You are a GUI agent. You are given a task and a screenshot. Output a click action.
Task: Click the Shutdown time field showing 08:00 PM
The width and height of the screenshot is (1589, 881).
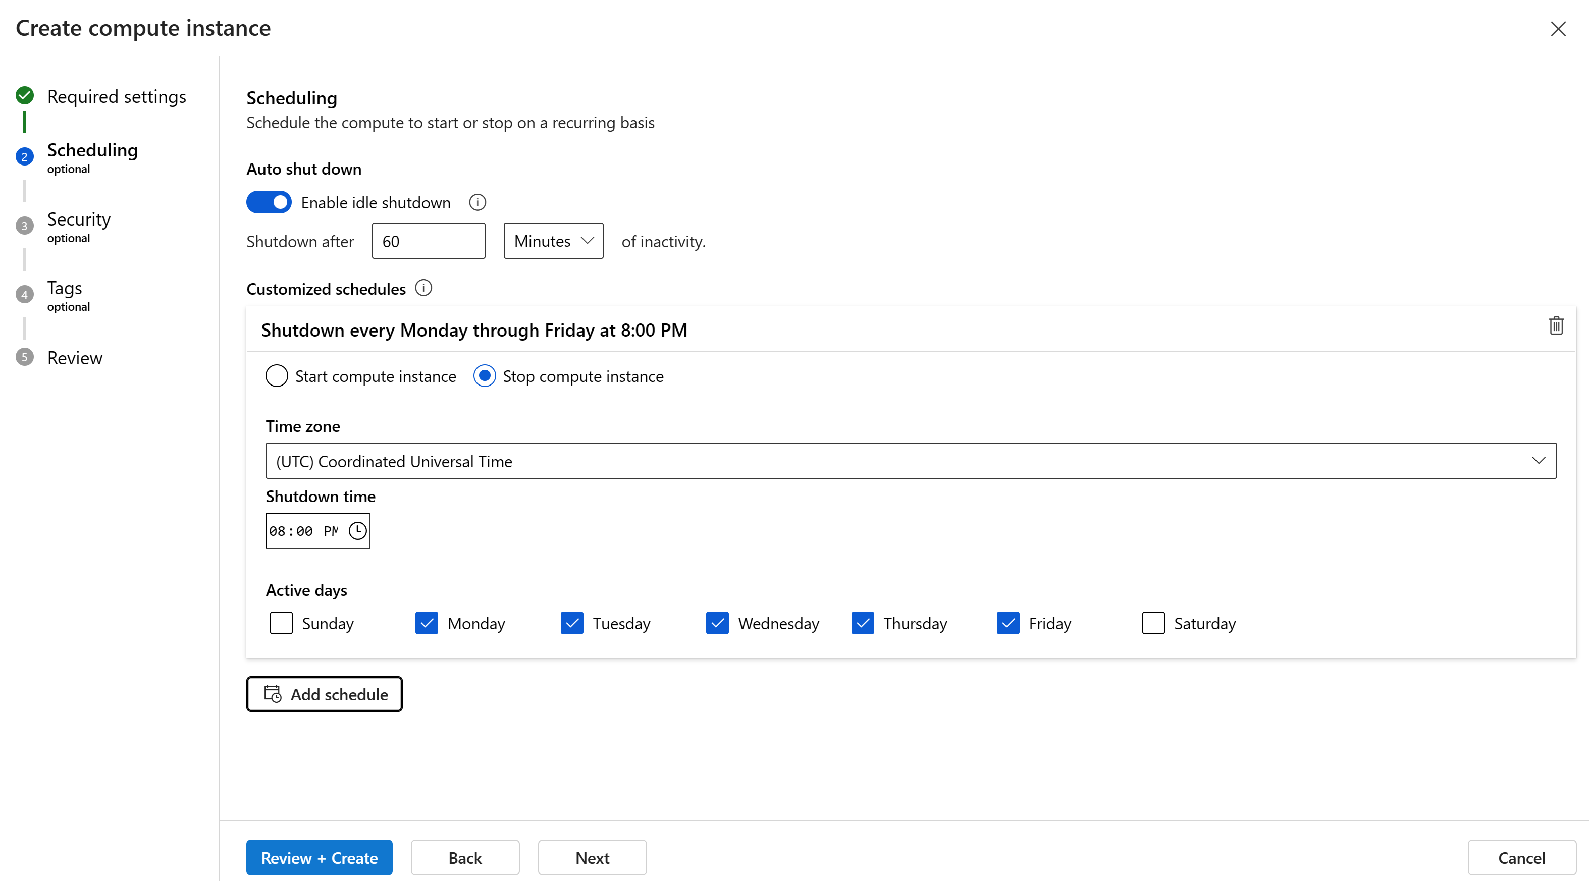click(x=317, y=531)
